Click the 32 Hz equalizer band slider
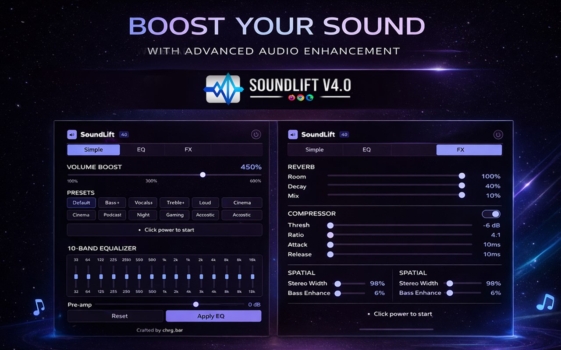561x350 pixels. (x=76, y=276)
